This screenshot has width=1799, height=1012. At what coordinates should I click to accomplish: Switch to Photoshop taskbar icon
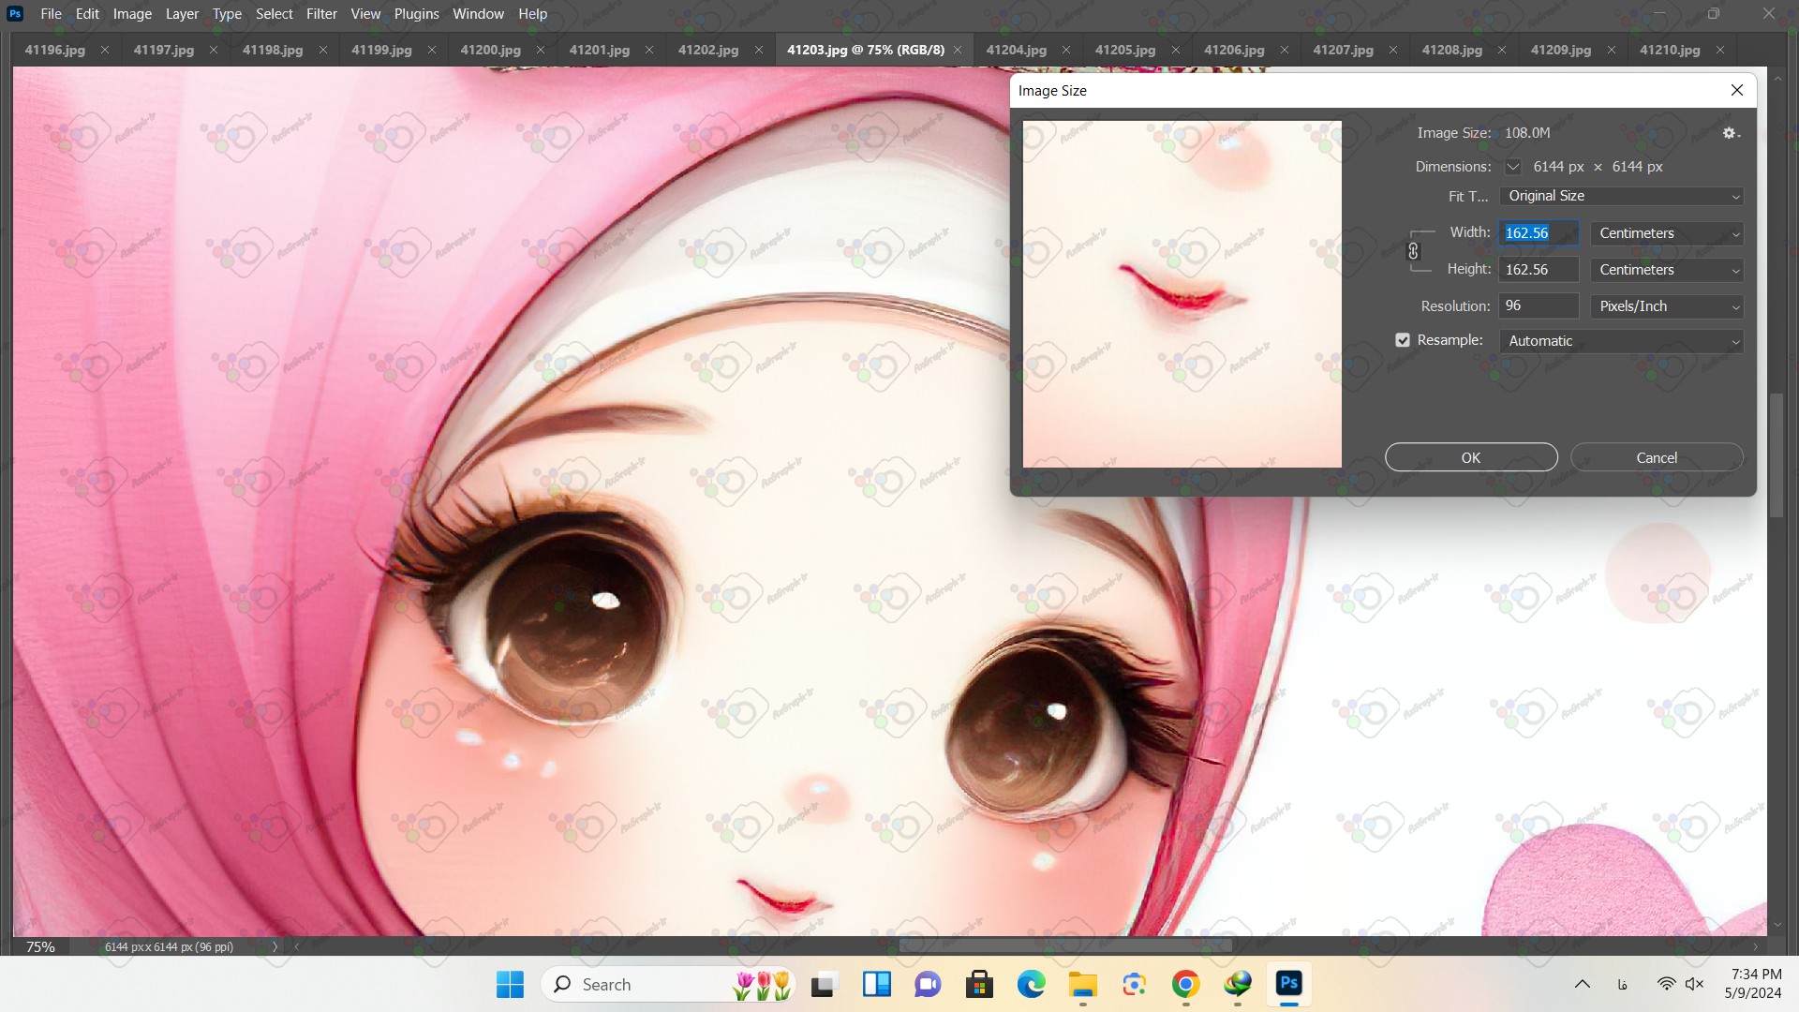click(x=1288, y=984)
